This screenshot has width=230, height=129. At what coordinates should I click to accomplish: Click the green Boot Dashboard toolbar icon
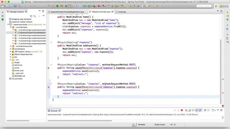57,6
